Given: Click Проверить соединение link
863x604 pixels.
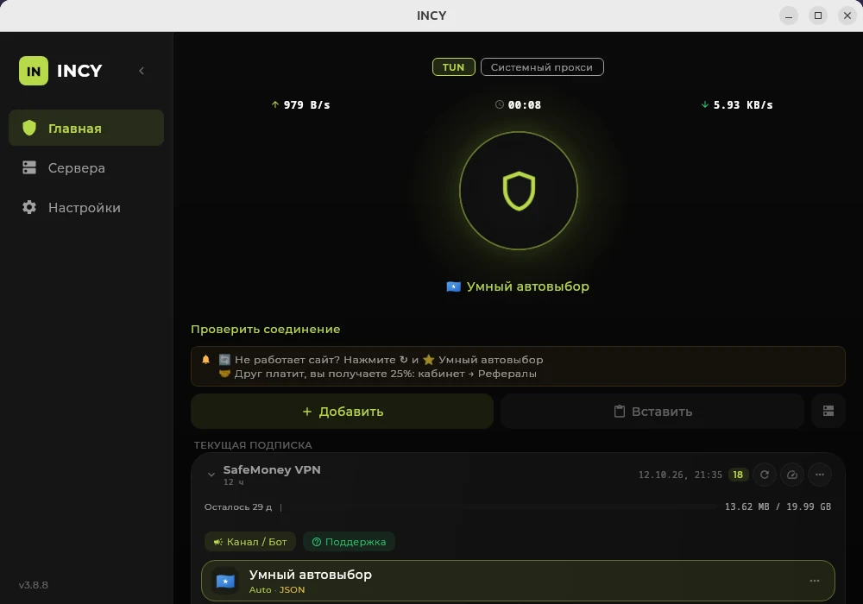Looking at the screenshot, I should (x=265, y=329).
